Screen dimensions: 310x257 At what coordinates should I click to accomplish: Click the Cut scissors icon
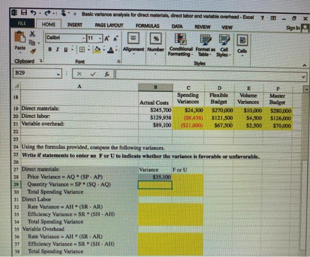coord(32,34)
